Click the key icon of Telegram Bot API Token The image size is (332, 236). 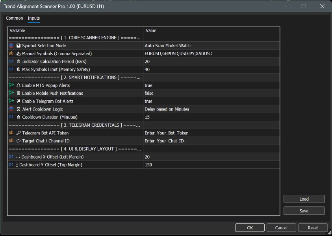(x=19, y=133)
